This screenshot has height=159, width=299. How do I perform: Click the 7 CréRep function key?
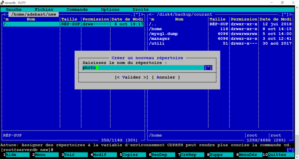(191, 155)
